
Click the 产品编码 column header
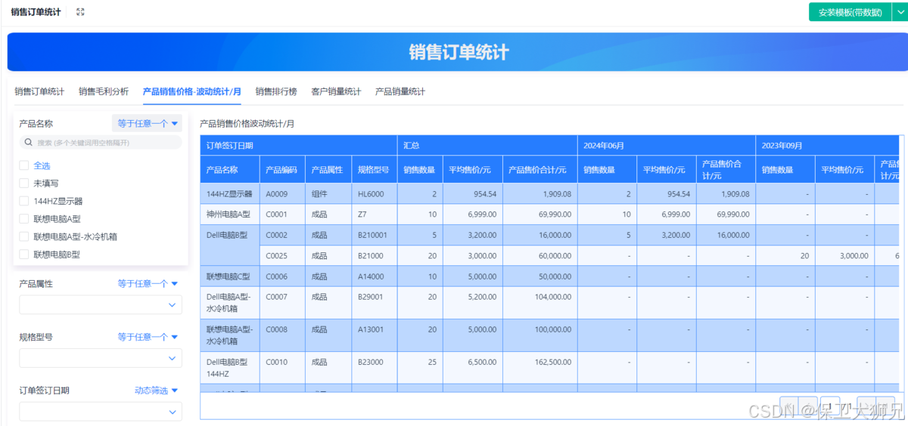pyautogui.click(x=283, y=170)
